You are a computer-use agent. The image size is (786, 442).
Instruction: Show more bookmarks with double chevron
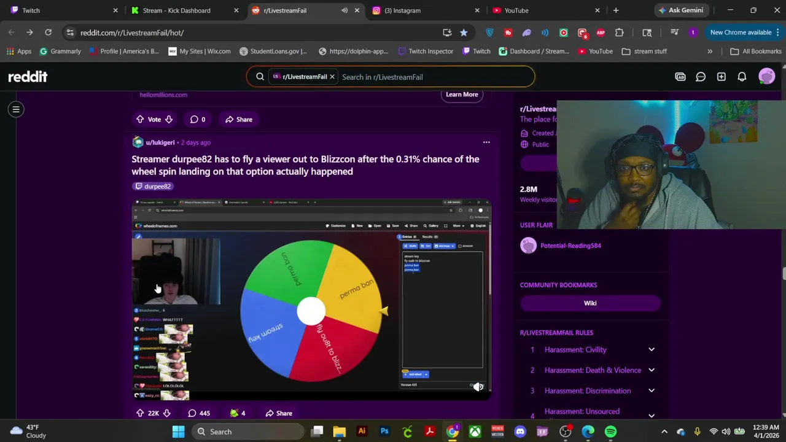point(710,52)
